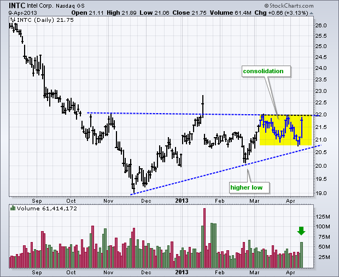Image resolution: width=339 pixels, height=277 pixels.
Task: Click the yellow consolidation highlighted zone
Action: tap(285, 130)
